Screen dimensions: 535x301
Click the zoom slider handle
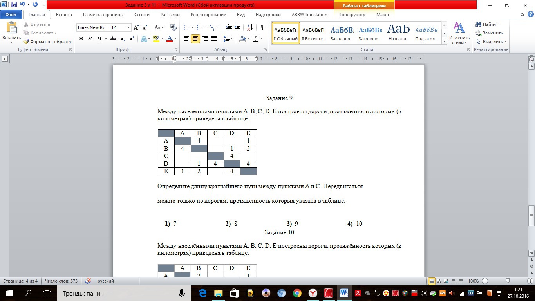(508, 281)
